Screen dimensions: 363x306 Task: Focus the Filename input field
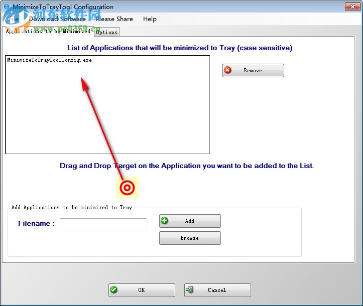[103, 224]
